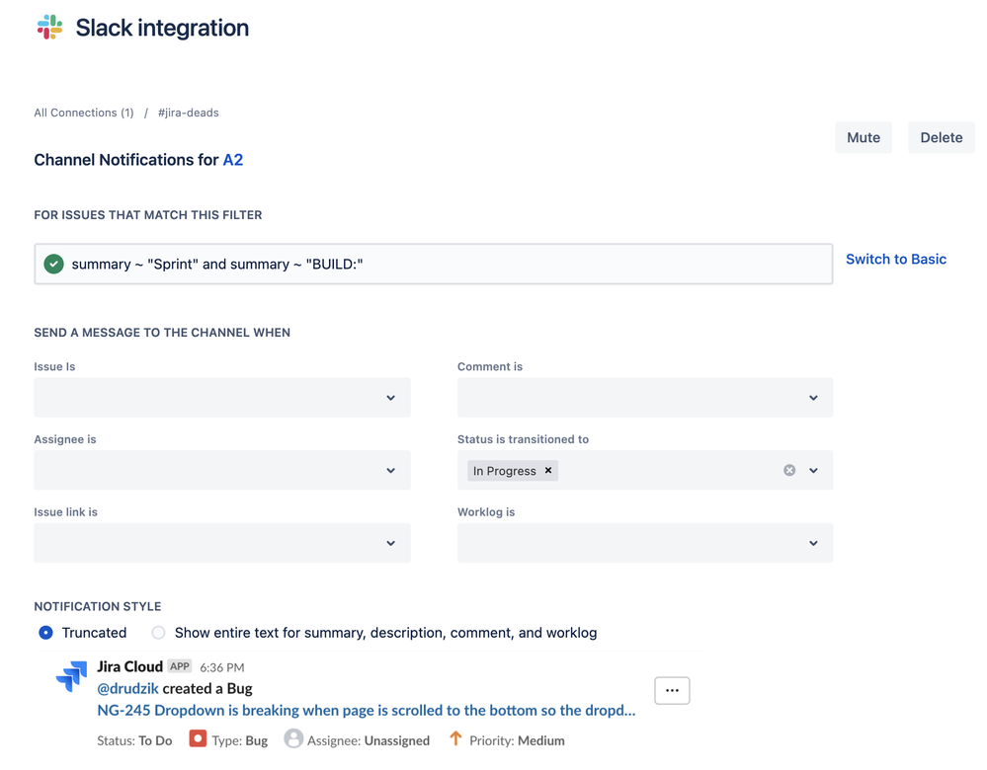
Task: Go to All Connections breadcrumb
Action: pos(84,113)
